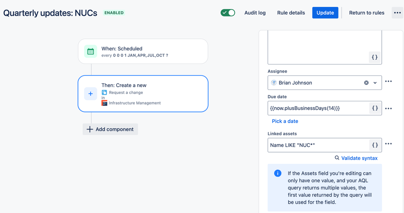This screenshot has height=213, width=404.
Task: Click the Validate syntax link
Action: click(356, 158)
